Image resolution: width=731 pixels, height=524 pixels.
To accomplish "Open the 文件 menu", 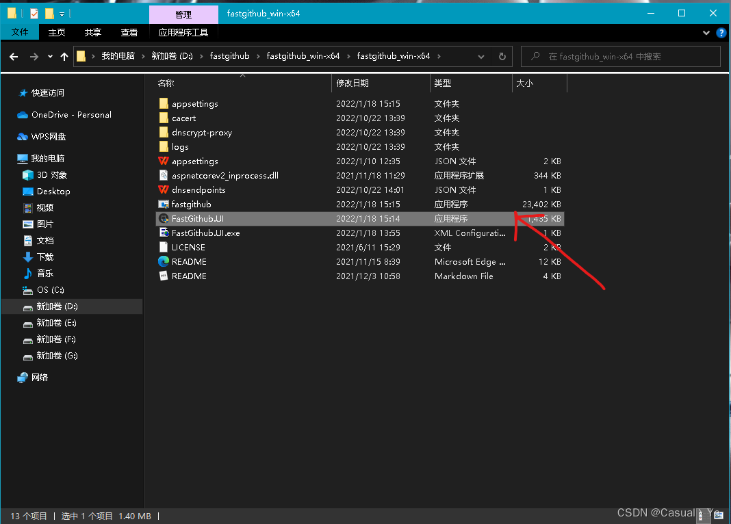I will click(20, 31).
